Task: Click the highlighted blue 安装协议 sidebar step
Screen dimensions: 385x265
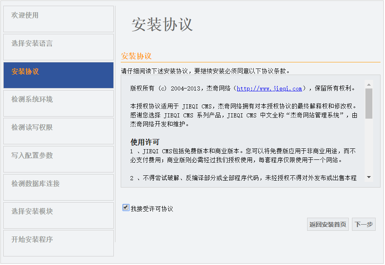Action: [58, 75]
